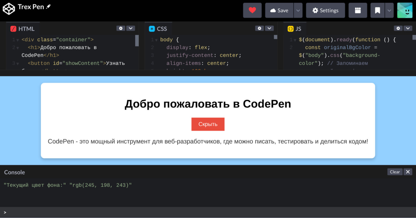The height and width of the screenshot is (218, 416).
Task: Love this pen with the heart icon
Action: (252, 10)
